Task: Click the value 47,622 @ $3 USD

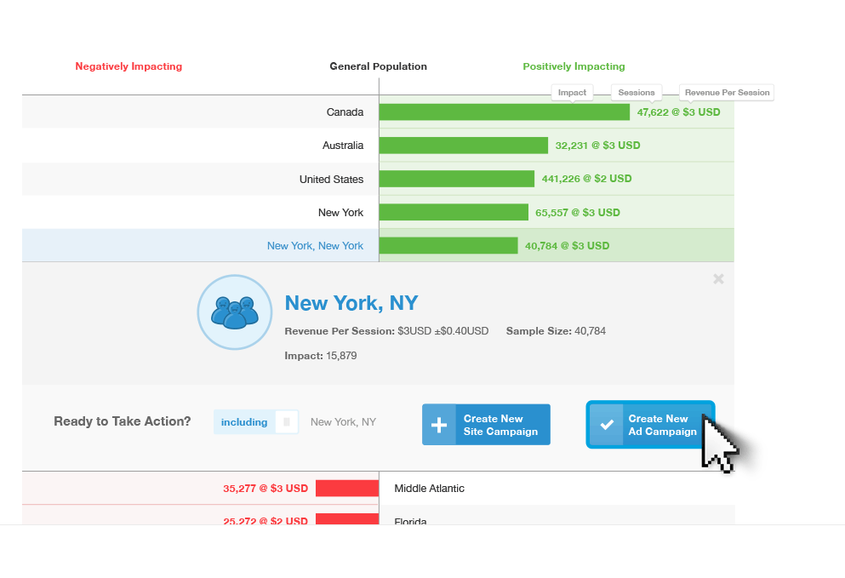Action: [678, 112]
